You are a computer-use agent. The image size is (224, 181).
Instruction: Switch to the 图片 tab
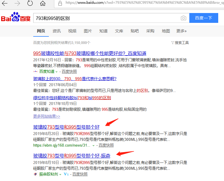point(88,31)
